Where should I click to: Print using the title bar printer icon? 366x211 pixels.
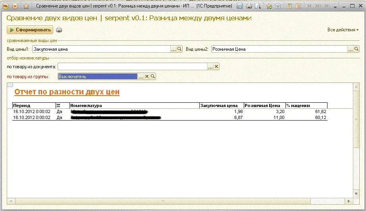click(249, 6)
